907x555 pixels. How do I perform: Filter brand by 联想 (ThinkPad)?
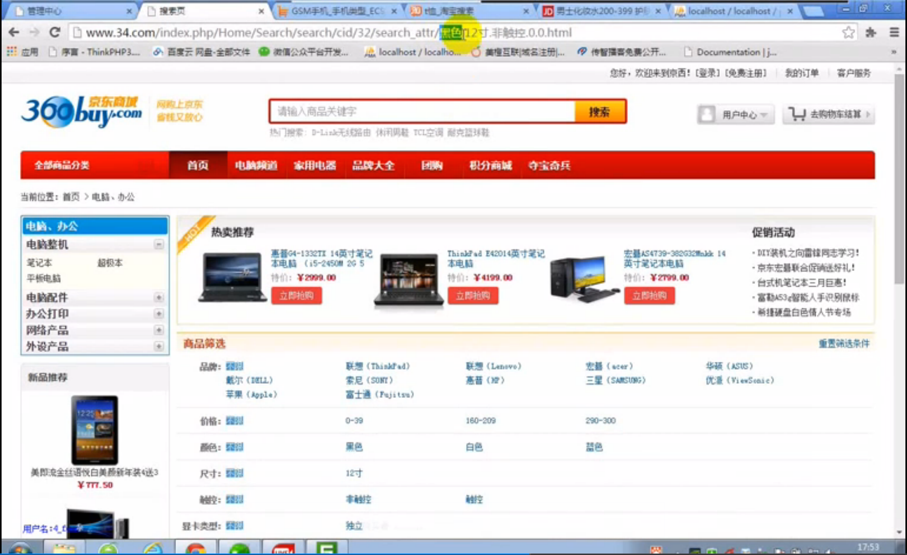click(378, 366)
